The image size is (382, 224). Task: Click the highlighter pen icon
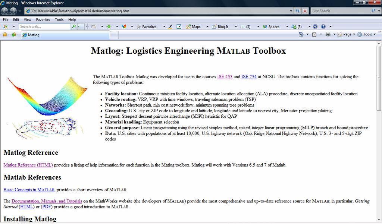click(170, 26)
